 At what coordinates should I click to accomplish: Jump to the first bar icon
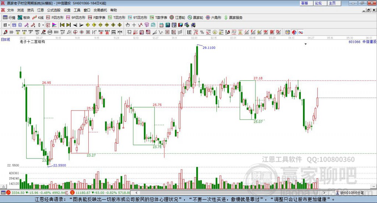(62, 25)
